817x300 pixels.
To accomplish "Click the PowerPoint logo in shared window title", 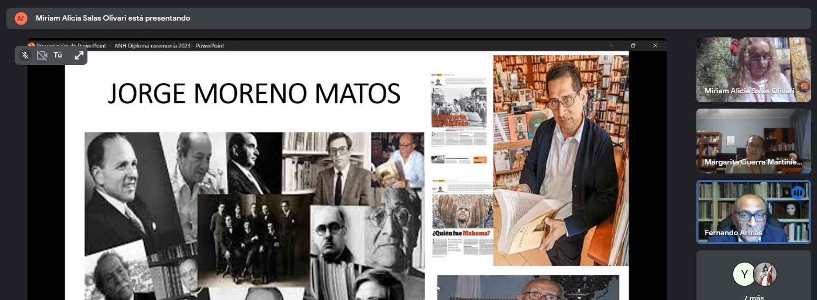I will [x=31, y=46].
